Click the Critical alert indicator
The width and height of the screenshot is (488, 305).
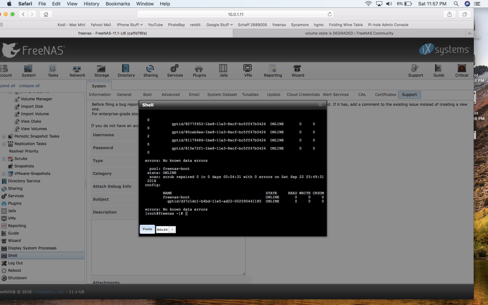click(x=462, y=71)
